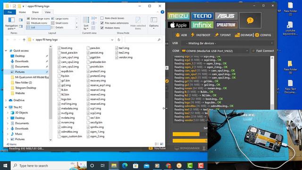The height and width of the screenshot is (170, 302).
Task: Open the Options button in ribbon
Action: pyautogui.click(x=154, y=23)
